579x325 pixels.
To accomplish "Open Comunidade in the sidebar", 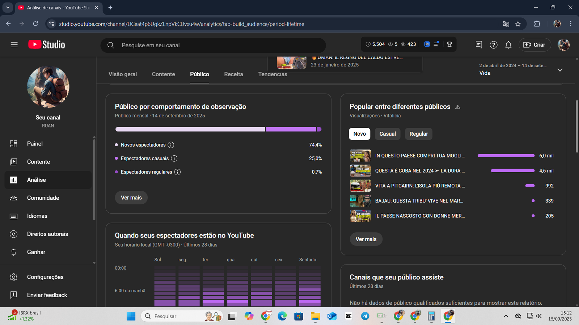I will click(48, 198).
